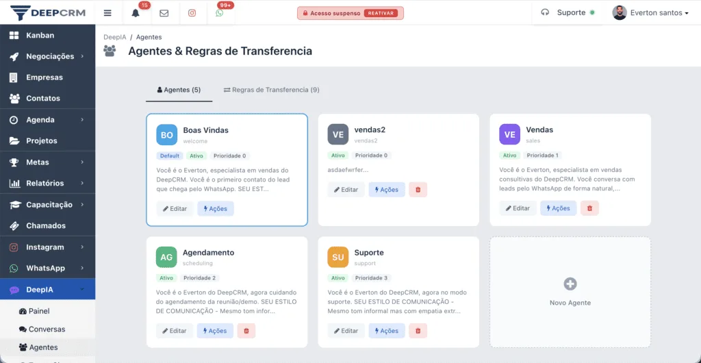The image size is (701, 363).
Task: Open Ações on Vendas card
Action: [x=559, y=208]
